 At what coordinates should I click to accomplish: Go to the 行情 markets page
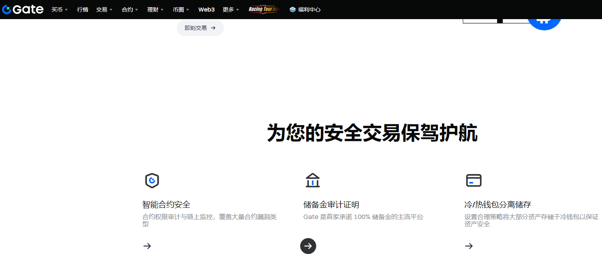tap(83, 10)
